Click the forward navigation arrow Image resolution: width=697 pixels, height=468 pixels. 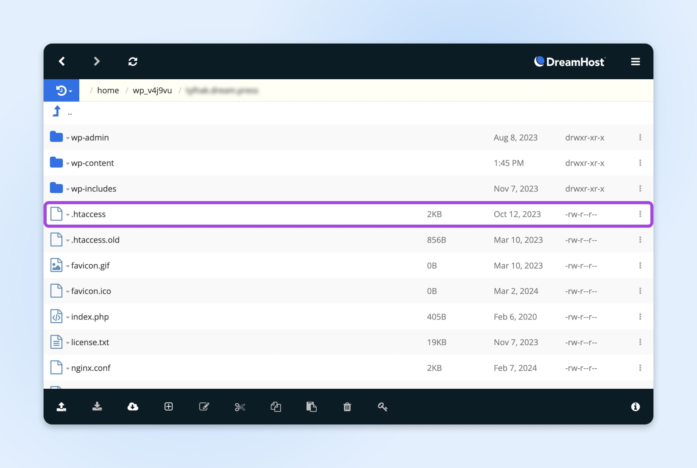(97, 61)
